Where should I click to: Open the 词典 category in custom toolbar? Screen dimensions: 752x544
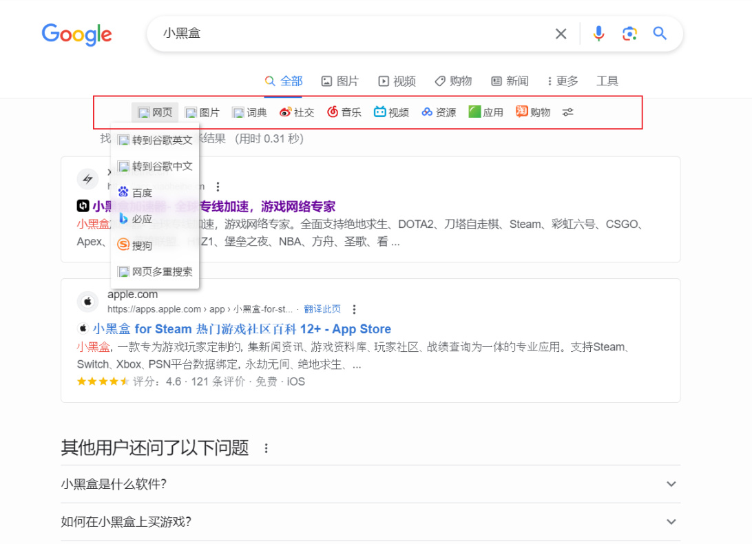tap(249, 112)
